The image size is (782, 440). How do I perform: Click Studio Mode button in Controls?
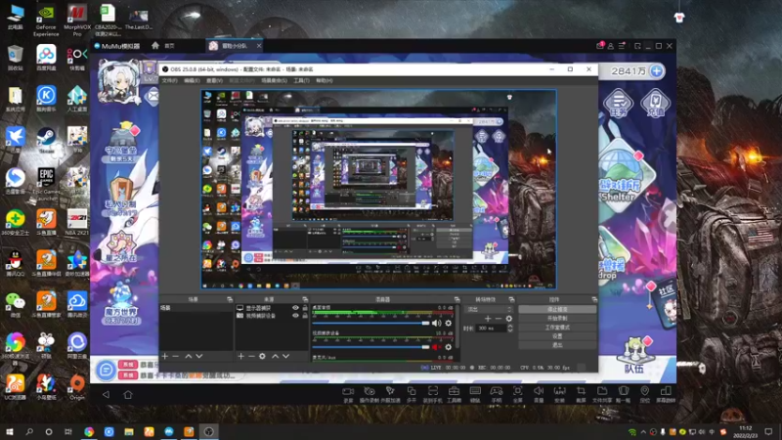tap(557, 328)
